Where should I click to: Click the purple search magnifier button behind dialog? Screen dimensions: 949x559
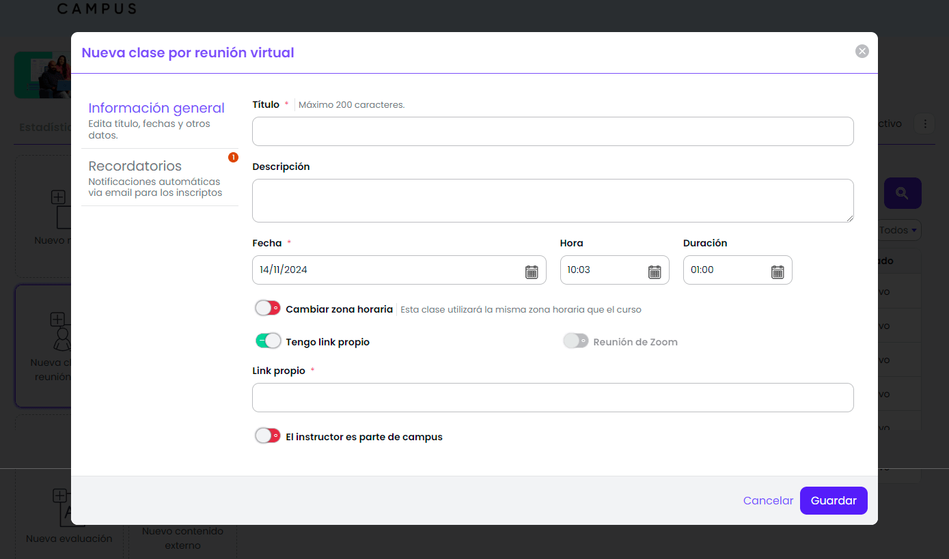pos(903,193)
